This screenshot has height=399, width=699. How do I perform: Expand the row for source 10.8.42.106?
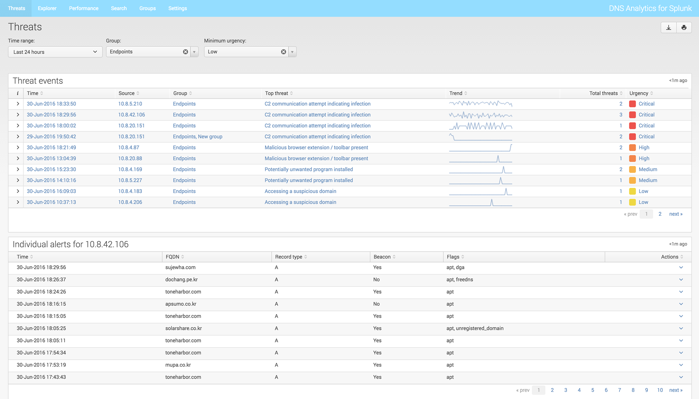(x=18, y=115)
